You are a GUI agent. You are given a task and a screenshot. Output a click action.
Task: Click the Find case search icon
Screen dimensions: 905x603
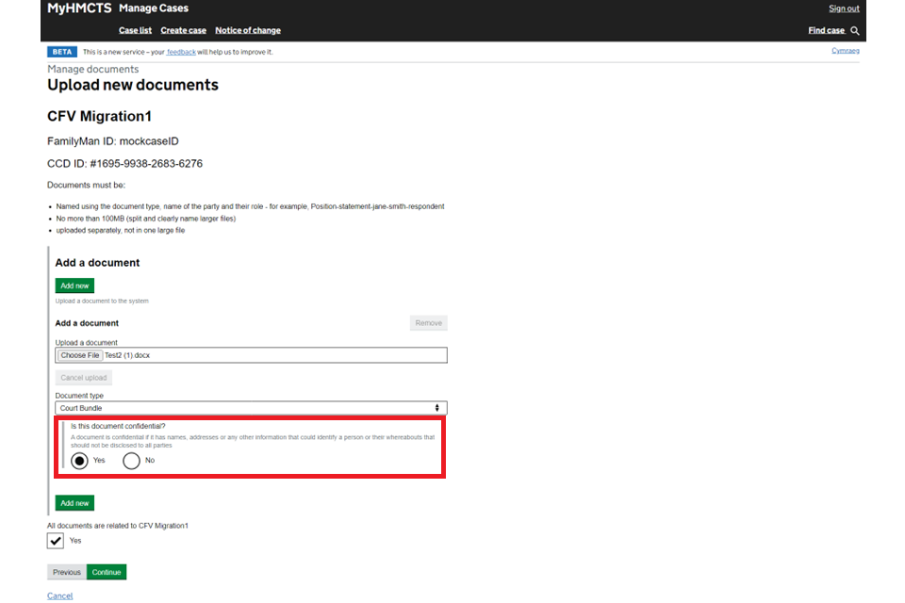pos(855,30)
